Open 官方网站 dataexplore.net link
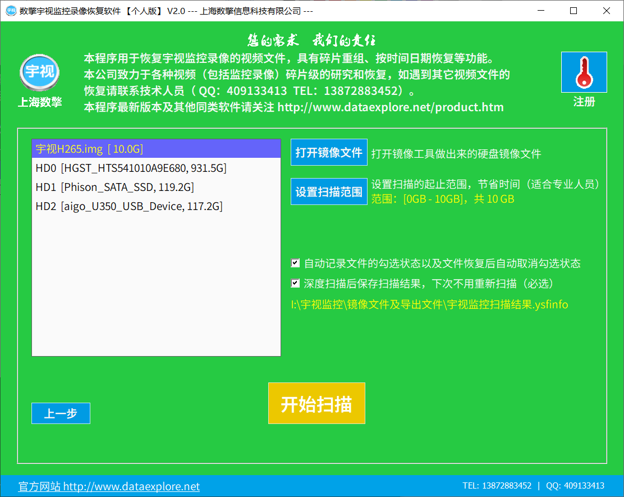Viewport: 624px width, 497px height. (109, 486)
